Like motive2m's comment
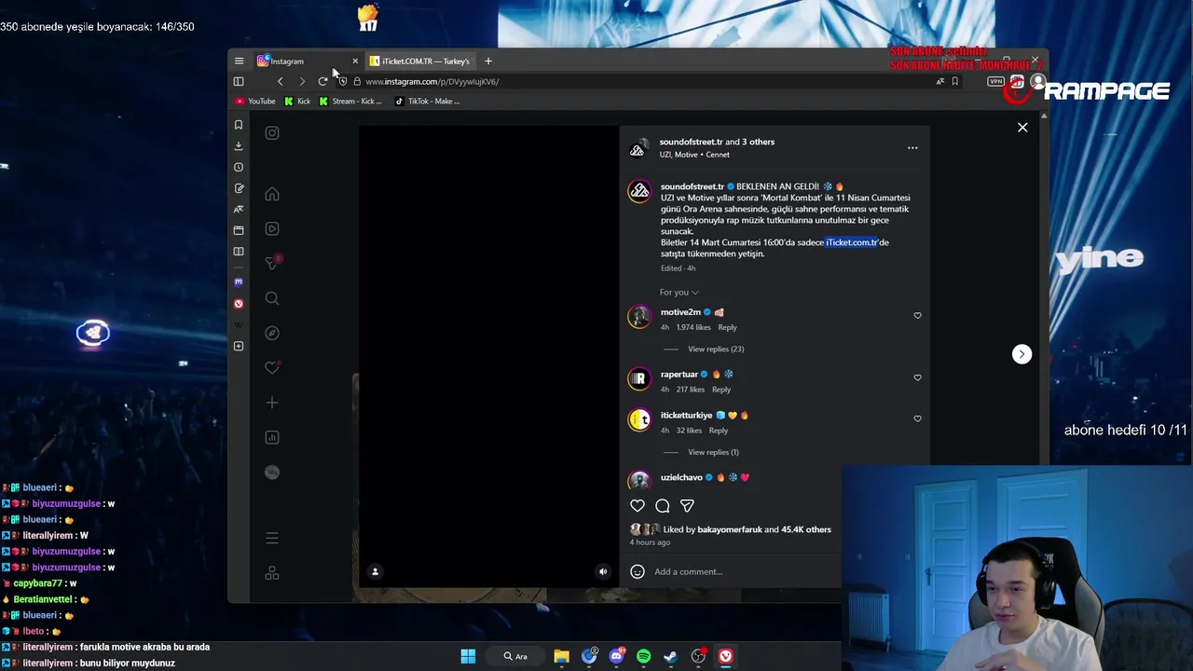1193x671 pixels. point(917,316)
